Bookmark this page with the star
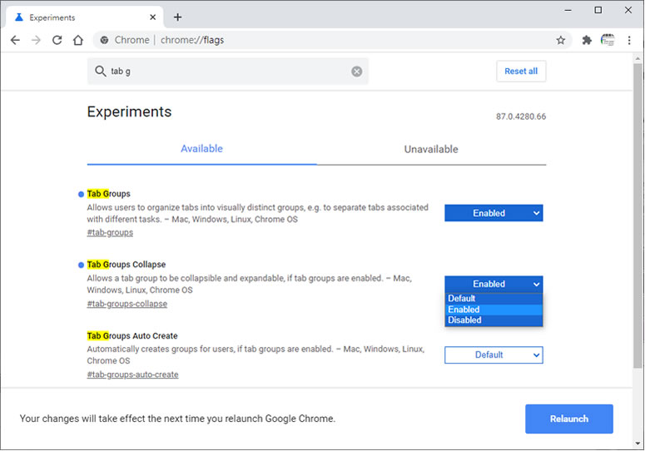Screen dimensions: 645x451 click(x=561, y=40)
